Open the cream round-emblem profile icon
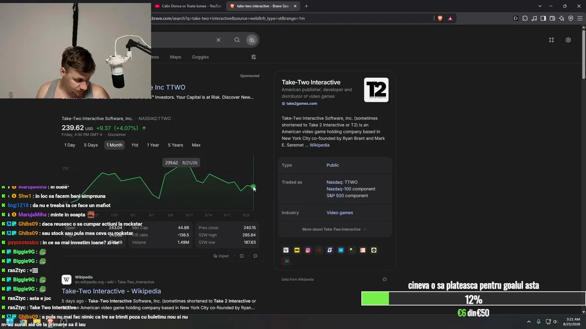This screenshot has height=329, width=586. (374, 250)
